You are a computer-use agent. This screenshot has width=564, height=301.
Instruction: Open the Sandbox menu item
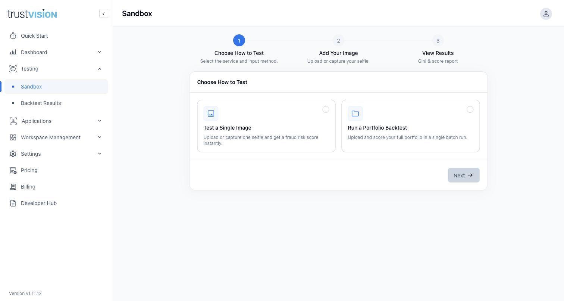coord(56,87)
